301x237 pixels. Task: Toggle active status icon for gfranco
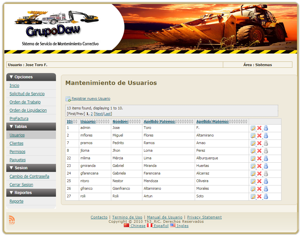pos(266,189)
